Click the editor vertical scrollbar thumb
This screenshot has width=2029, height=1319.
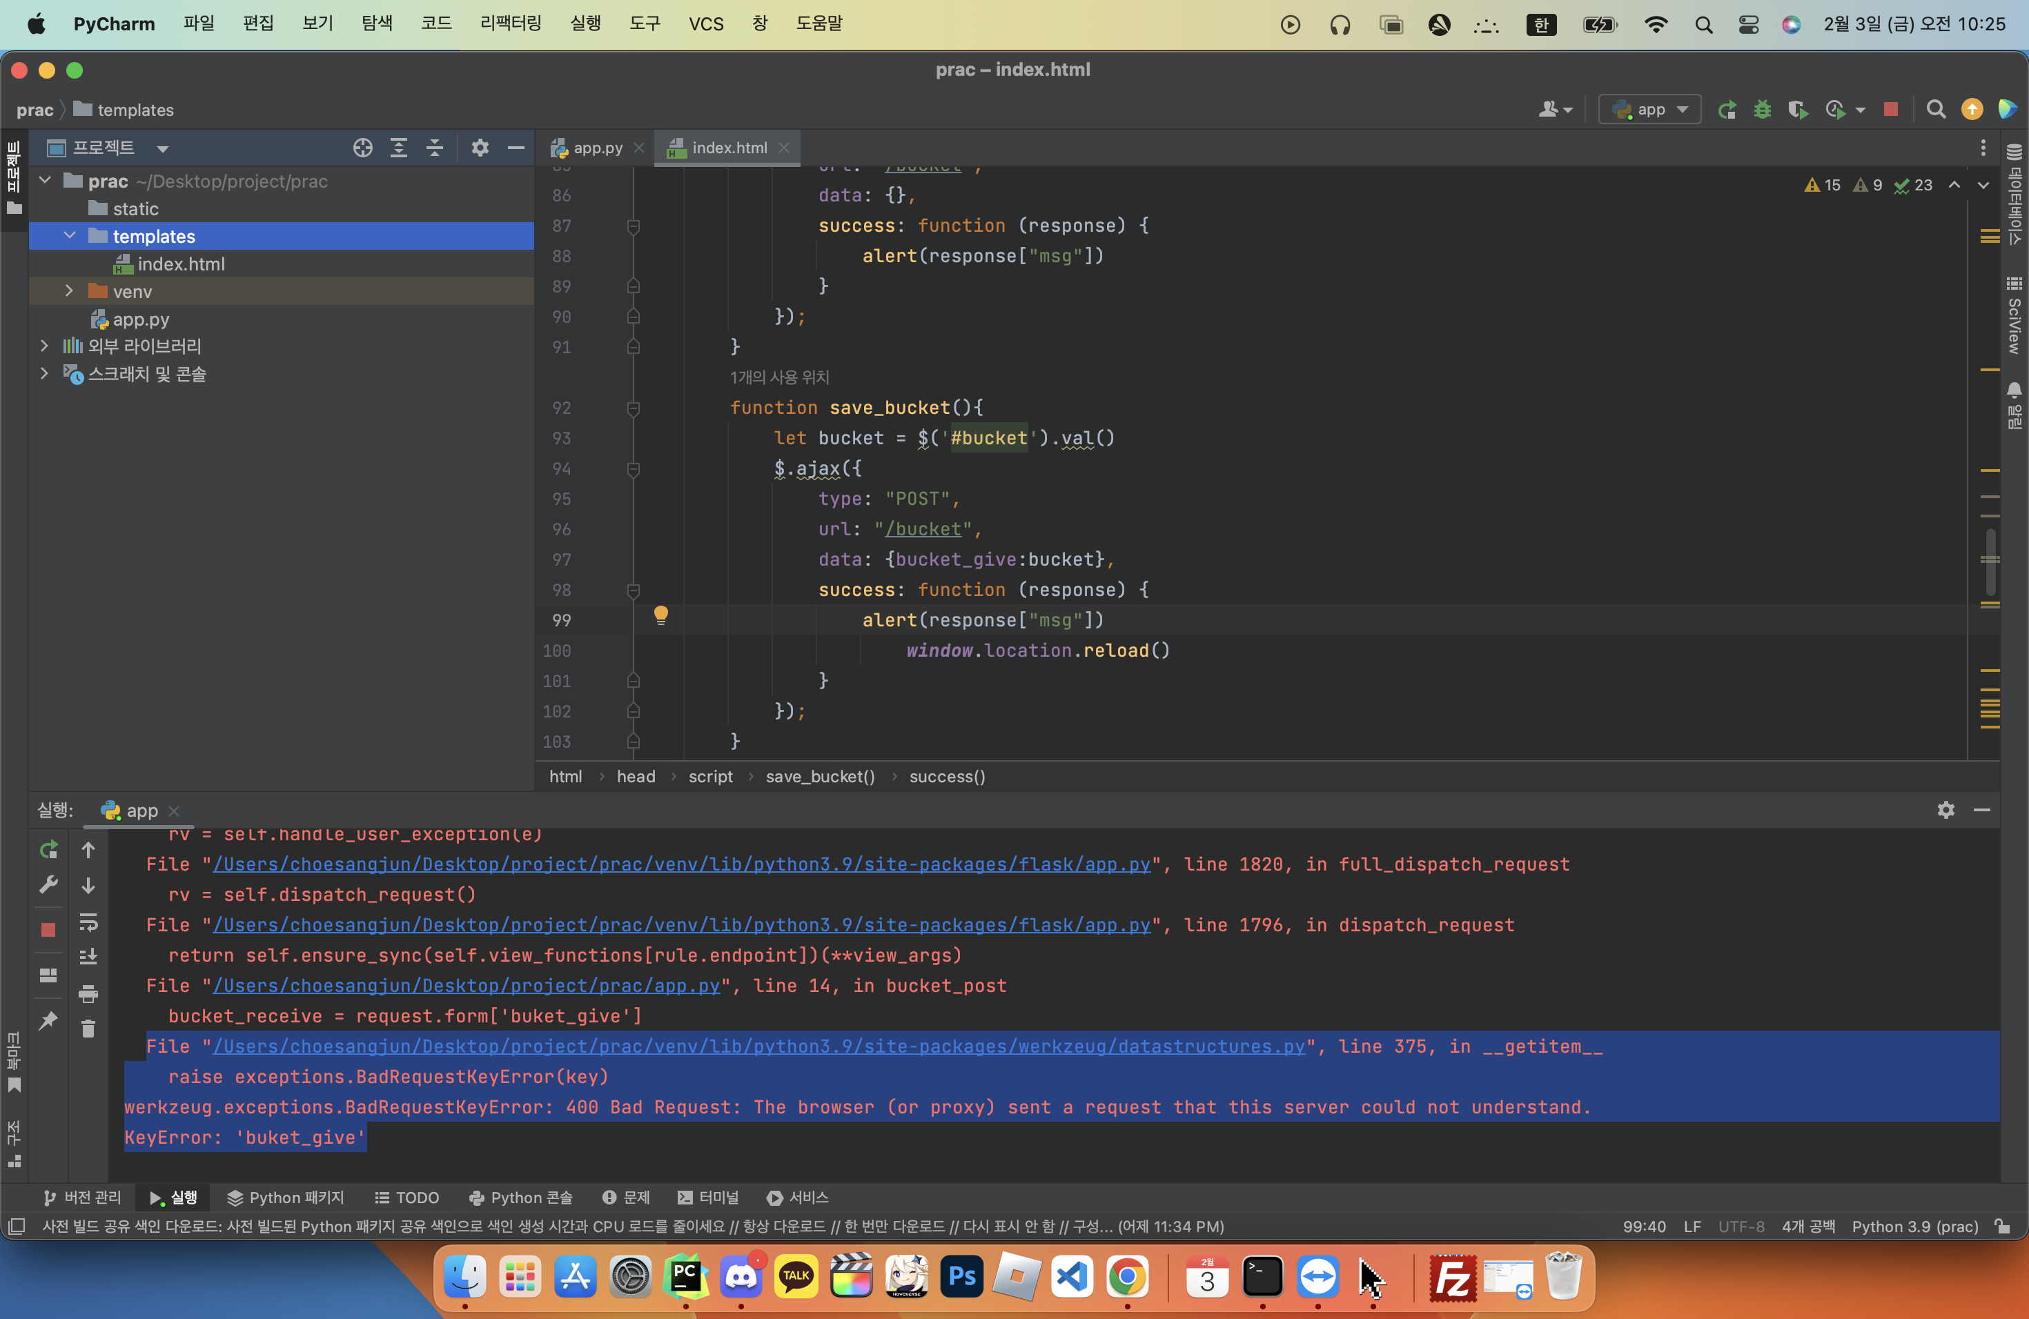1990,562
